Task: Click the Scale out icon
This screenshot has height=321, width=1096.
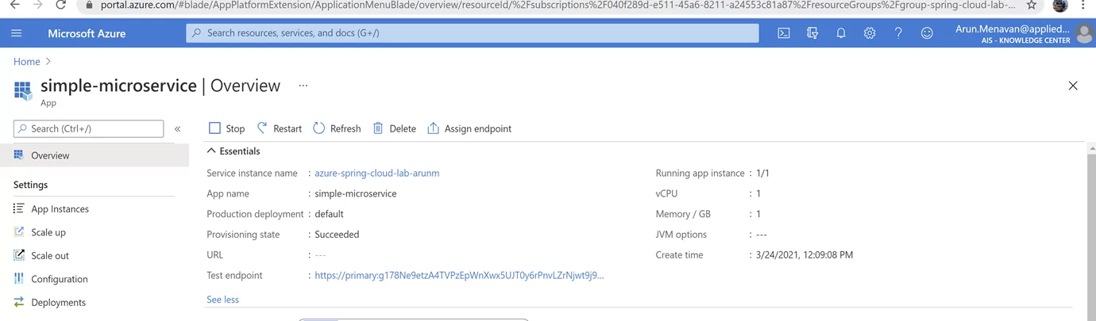Action: coord(19,255)
